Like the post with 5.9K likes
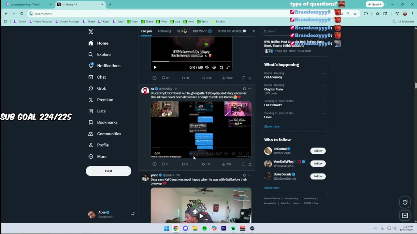 pyautogui.click(x=207, y=78)
